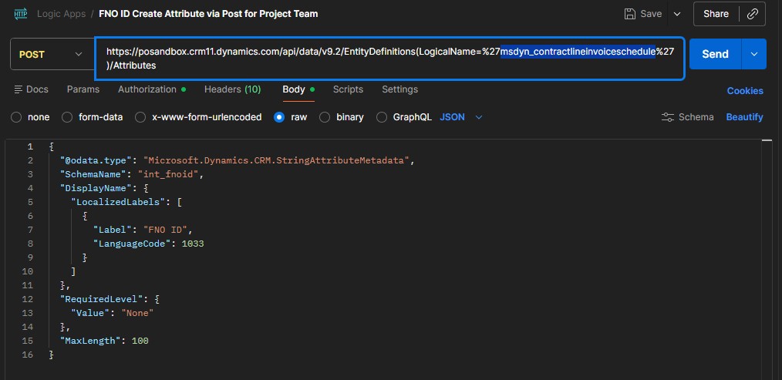The image size is (782, 380).
Task: Click the Beautify link
Action: [x=744, y=117]
